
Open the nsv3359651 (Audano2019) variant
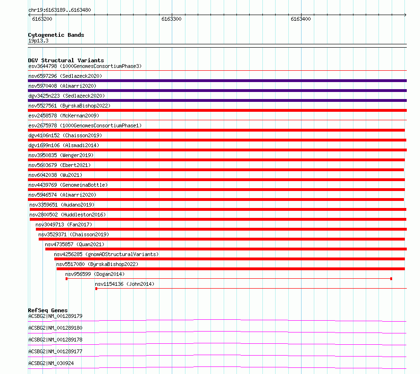pos(62,205)
